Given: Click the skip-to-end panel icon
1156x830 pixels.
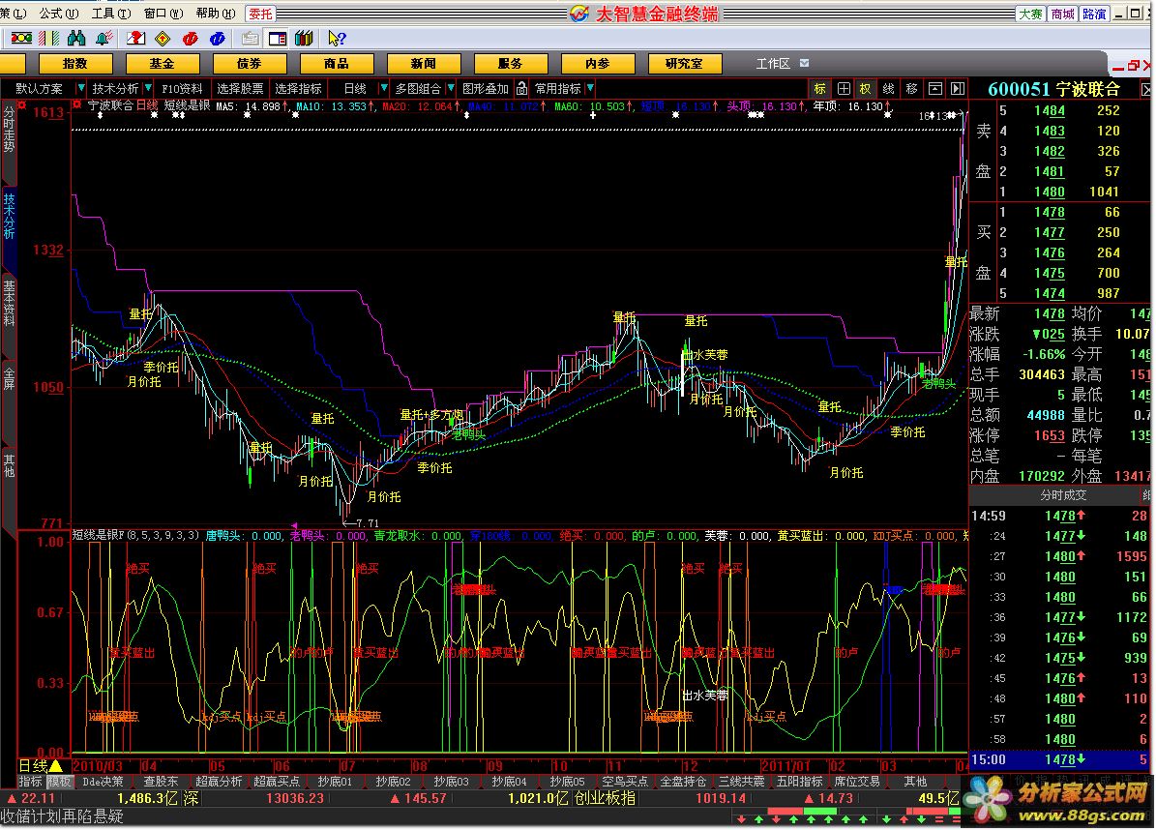Looking at the screenshot, I should point(958,88).
